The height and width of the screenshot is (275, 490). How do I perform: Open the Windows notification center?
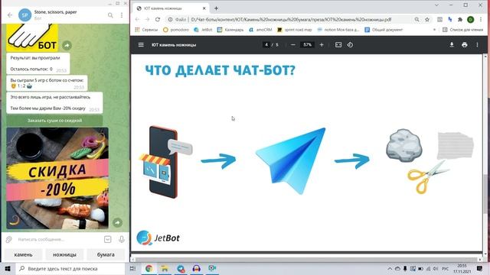[x=480, y=268]
